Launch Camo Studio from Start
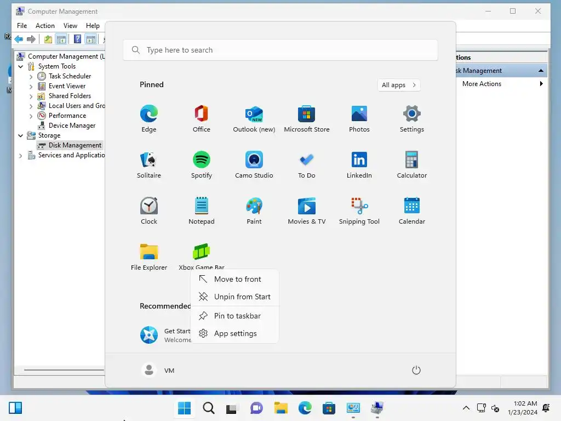The height and width of the screenshot is (421, 561). (254, 165)
